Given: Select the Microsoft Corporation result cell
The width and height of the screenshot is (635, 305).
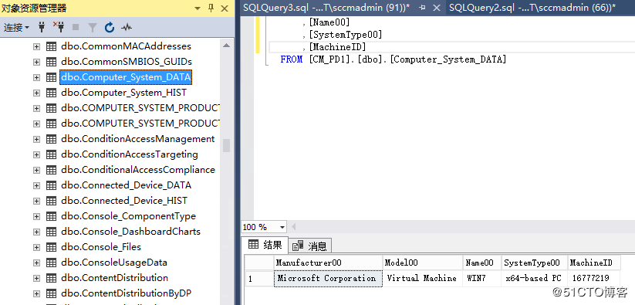Looking at the screenshot, I should pyautogui.click(x=328, y=278).
